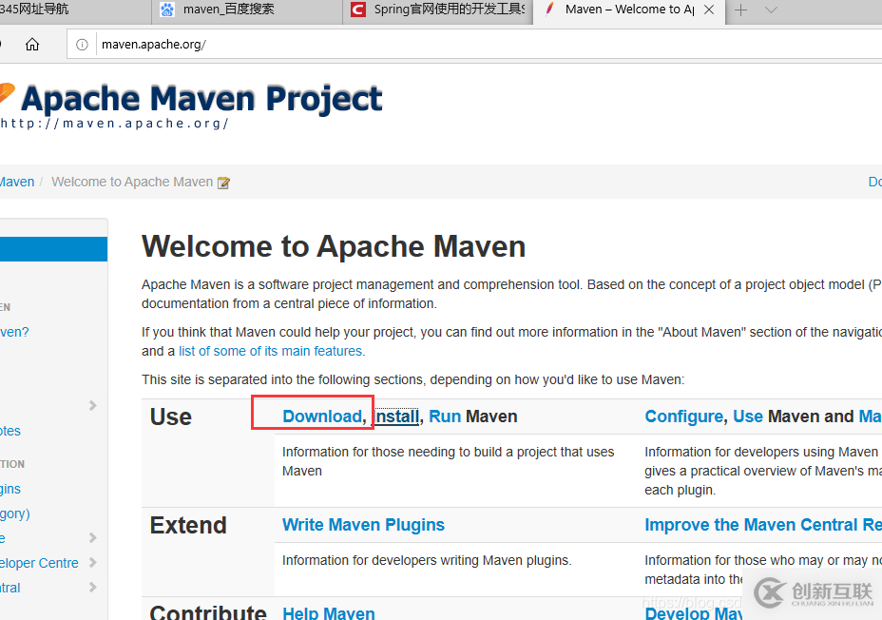
Task: Select the Maven – Welcome tab
Action: 629,10
